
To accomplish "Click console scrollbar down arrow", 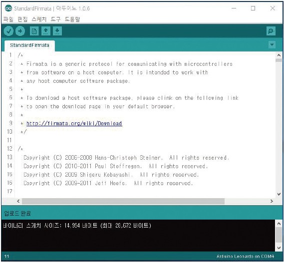I will tap(279, 248).
